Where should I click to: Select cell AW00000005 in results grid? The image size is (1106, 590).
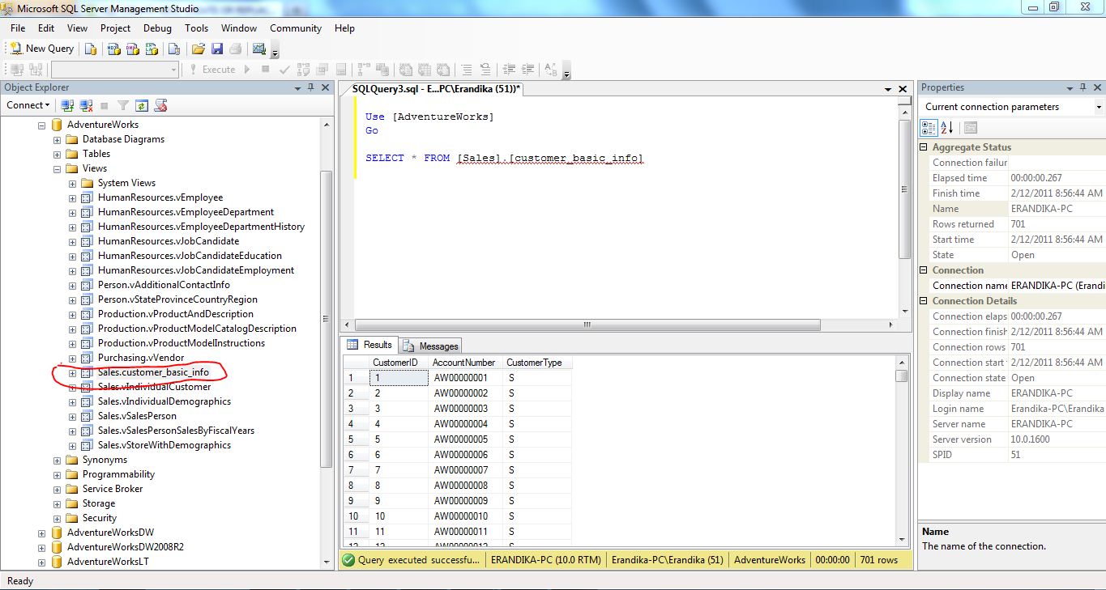[x=466, y=439]
